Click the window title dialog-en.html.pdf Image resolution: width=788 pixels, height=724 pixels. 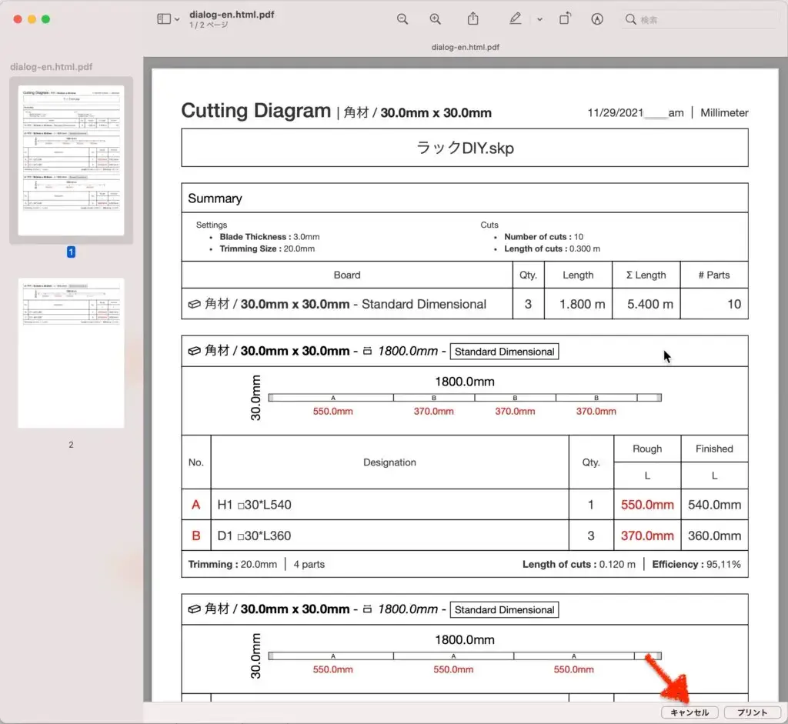coord(232,14)
